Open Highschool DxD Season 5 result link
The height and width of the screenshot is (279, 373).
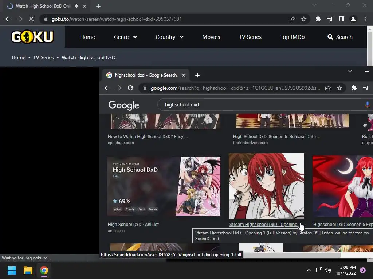[x=343, y=224]
